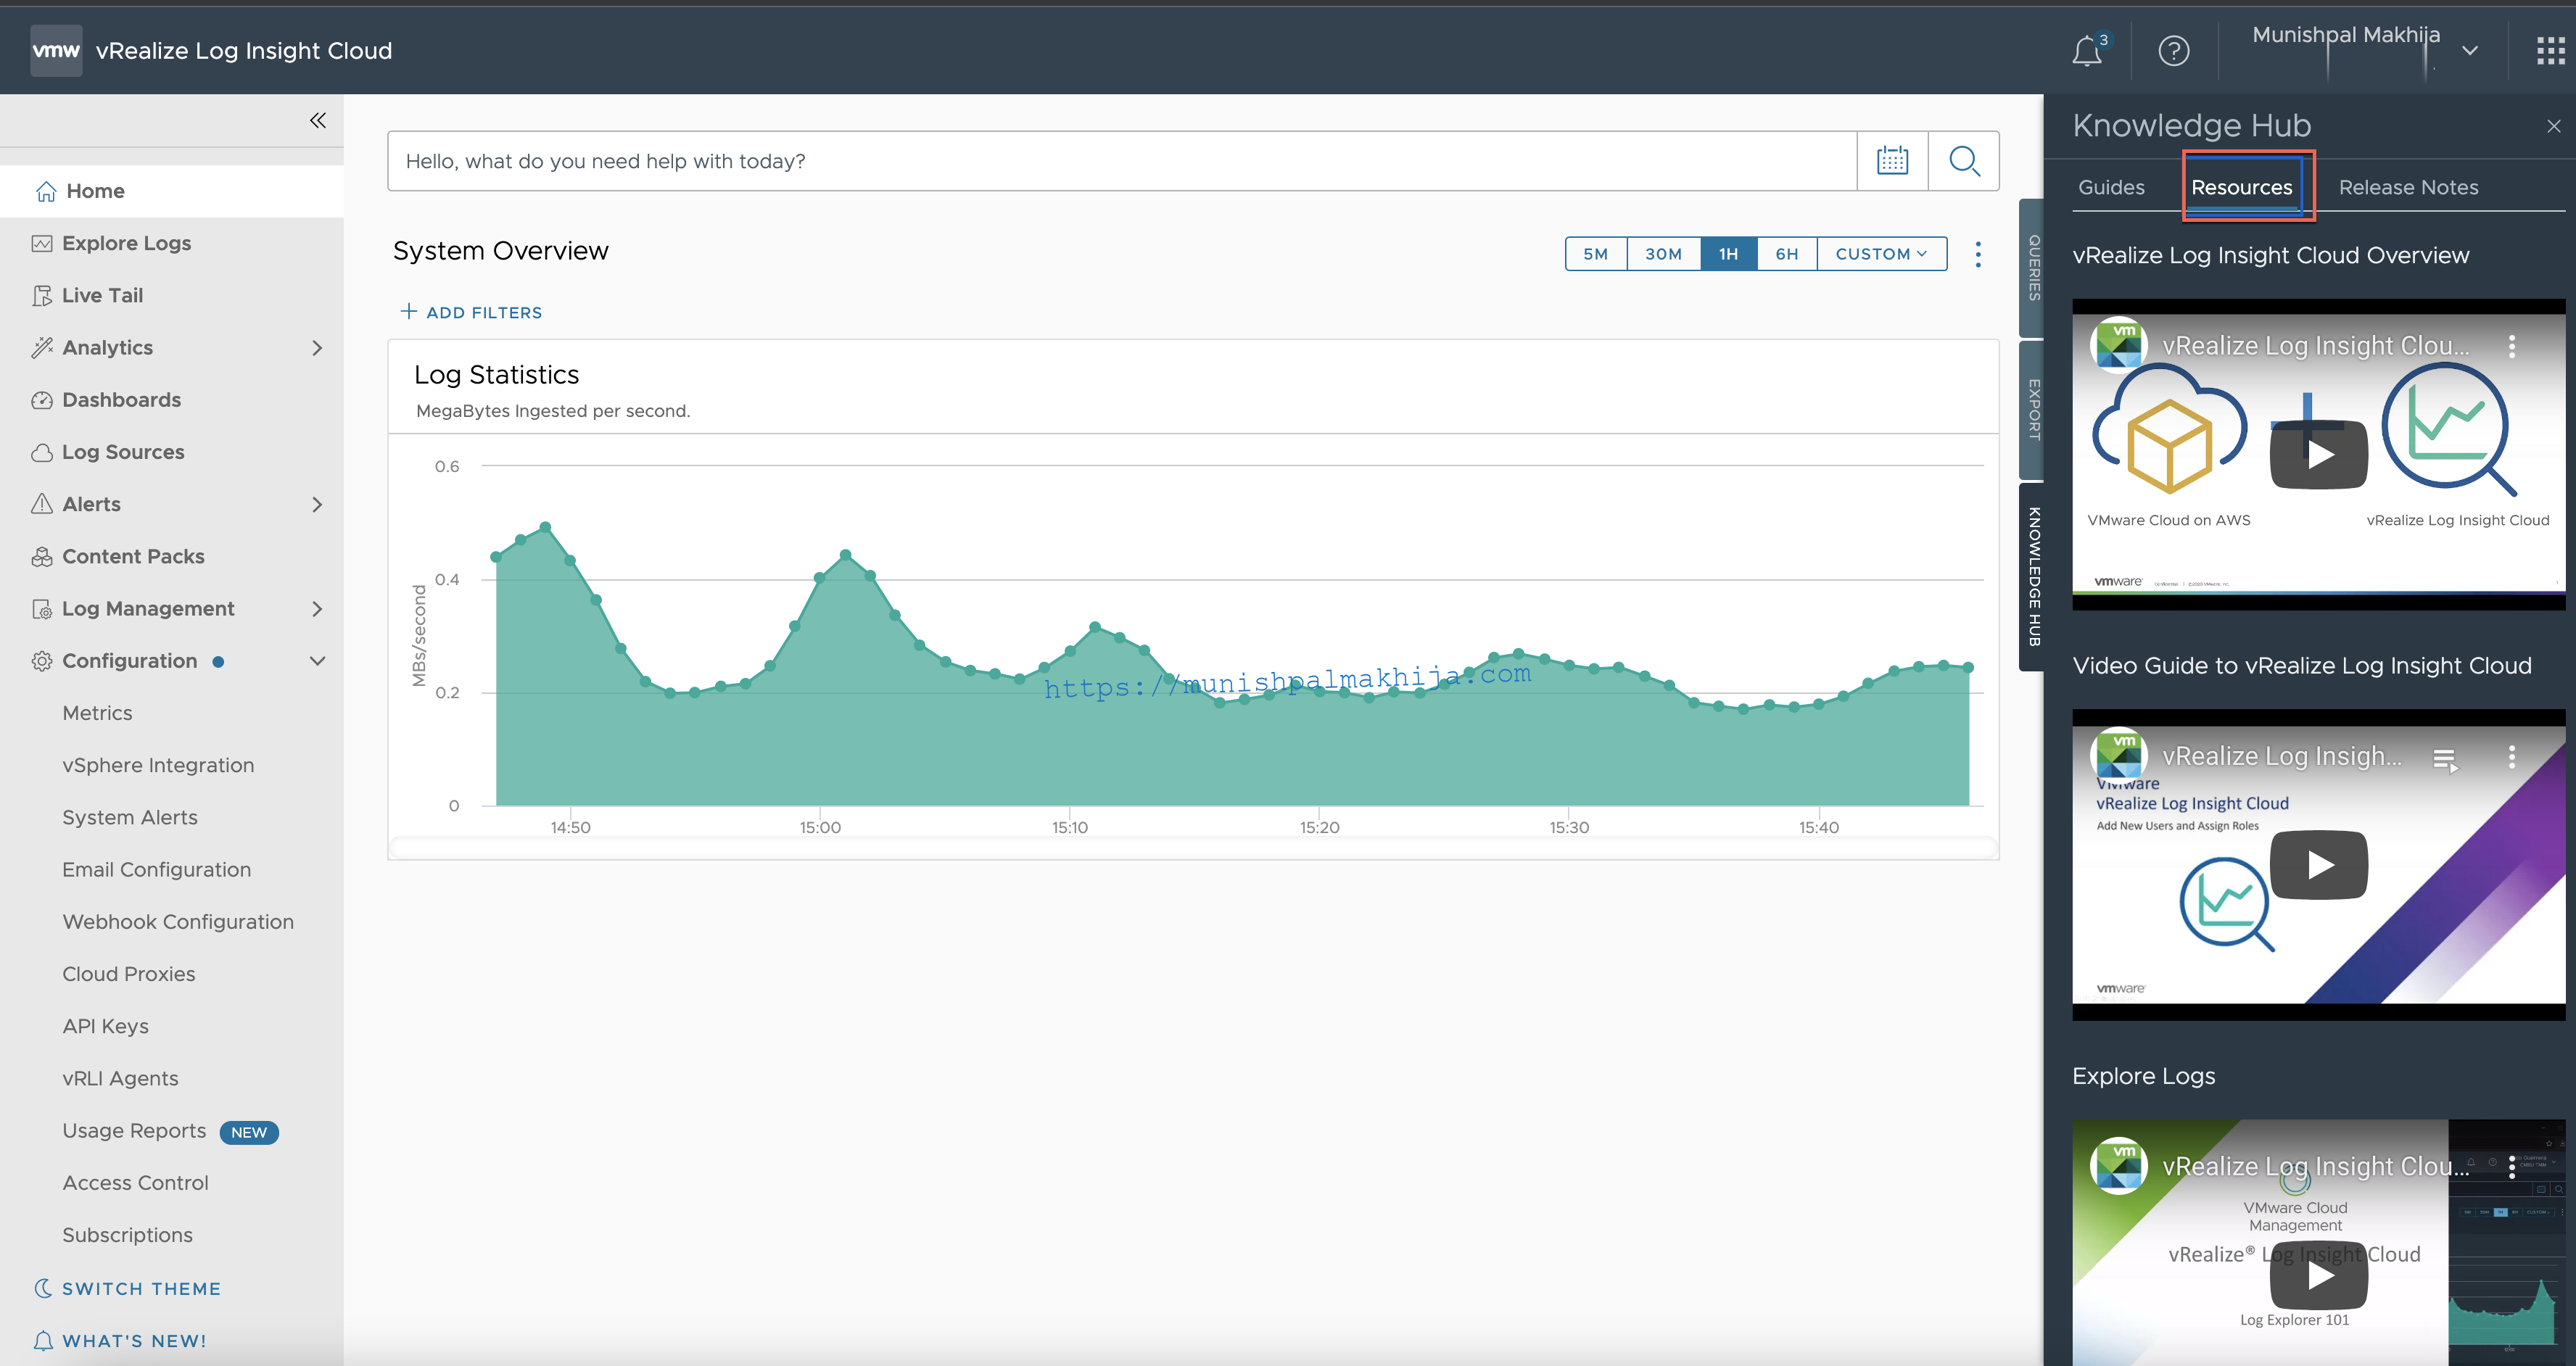This screenshot has height=1366, width=2576.
Task: Select the 1H time range
Action: click(1728, 254)
